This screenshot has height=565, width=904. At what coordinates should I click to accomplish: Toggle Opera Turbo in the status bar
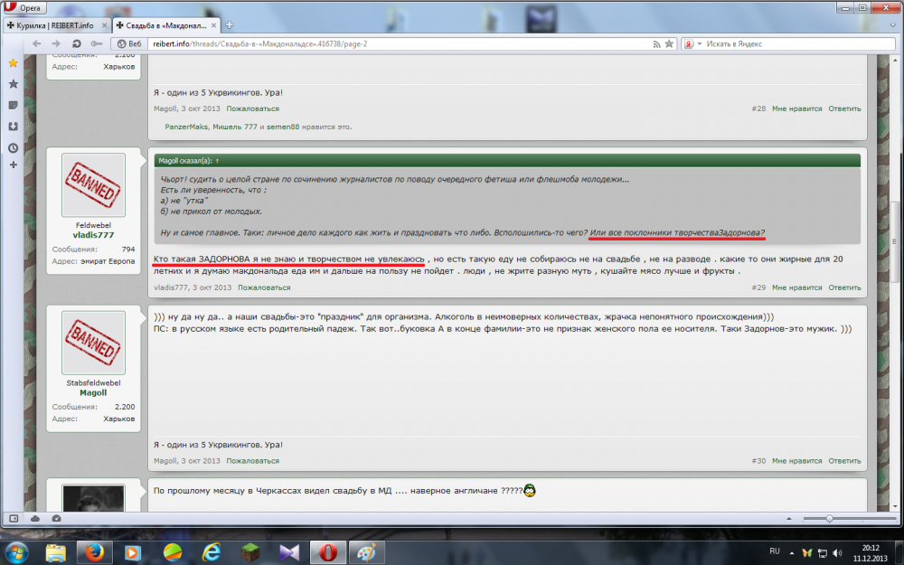click(x=56, y=518)
